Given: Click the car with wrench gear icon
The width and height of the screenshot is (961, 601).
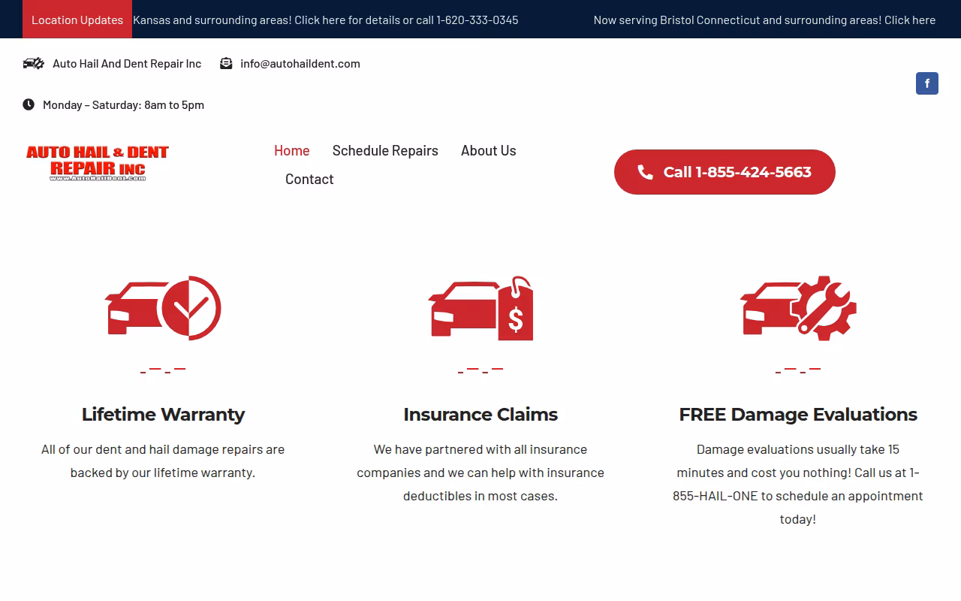Looking at the screenshot, I should pyautogui.click(x=798, y=308).
